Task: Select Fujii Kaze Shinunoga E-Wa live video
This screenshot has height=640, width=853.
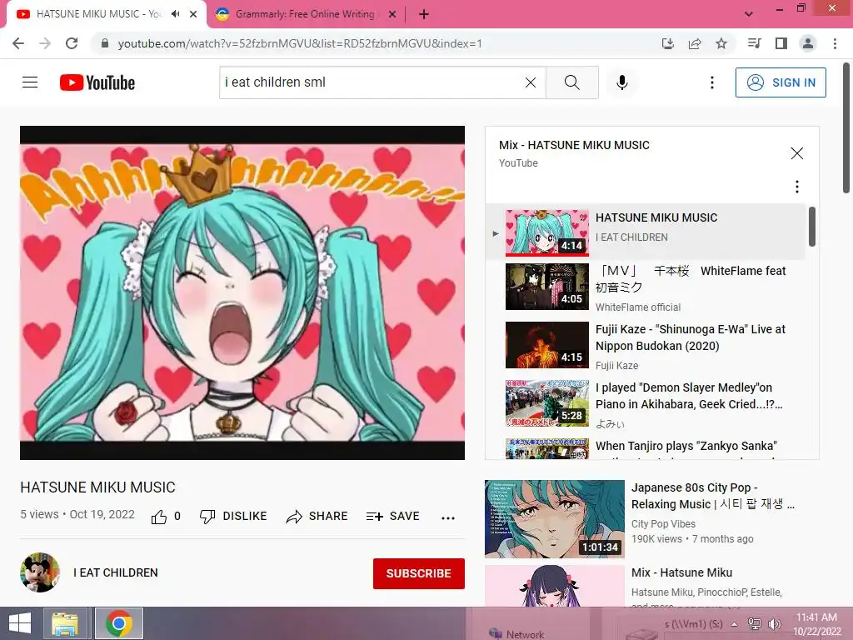Action: (x=646, y=346)
